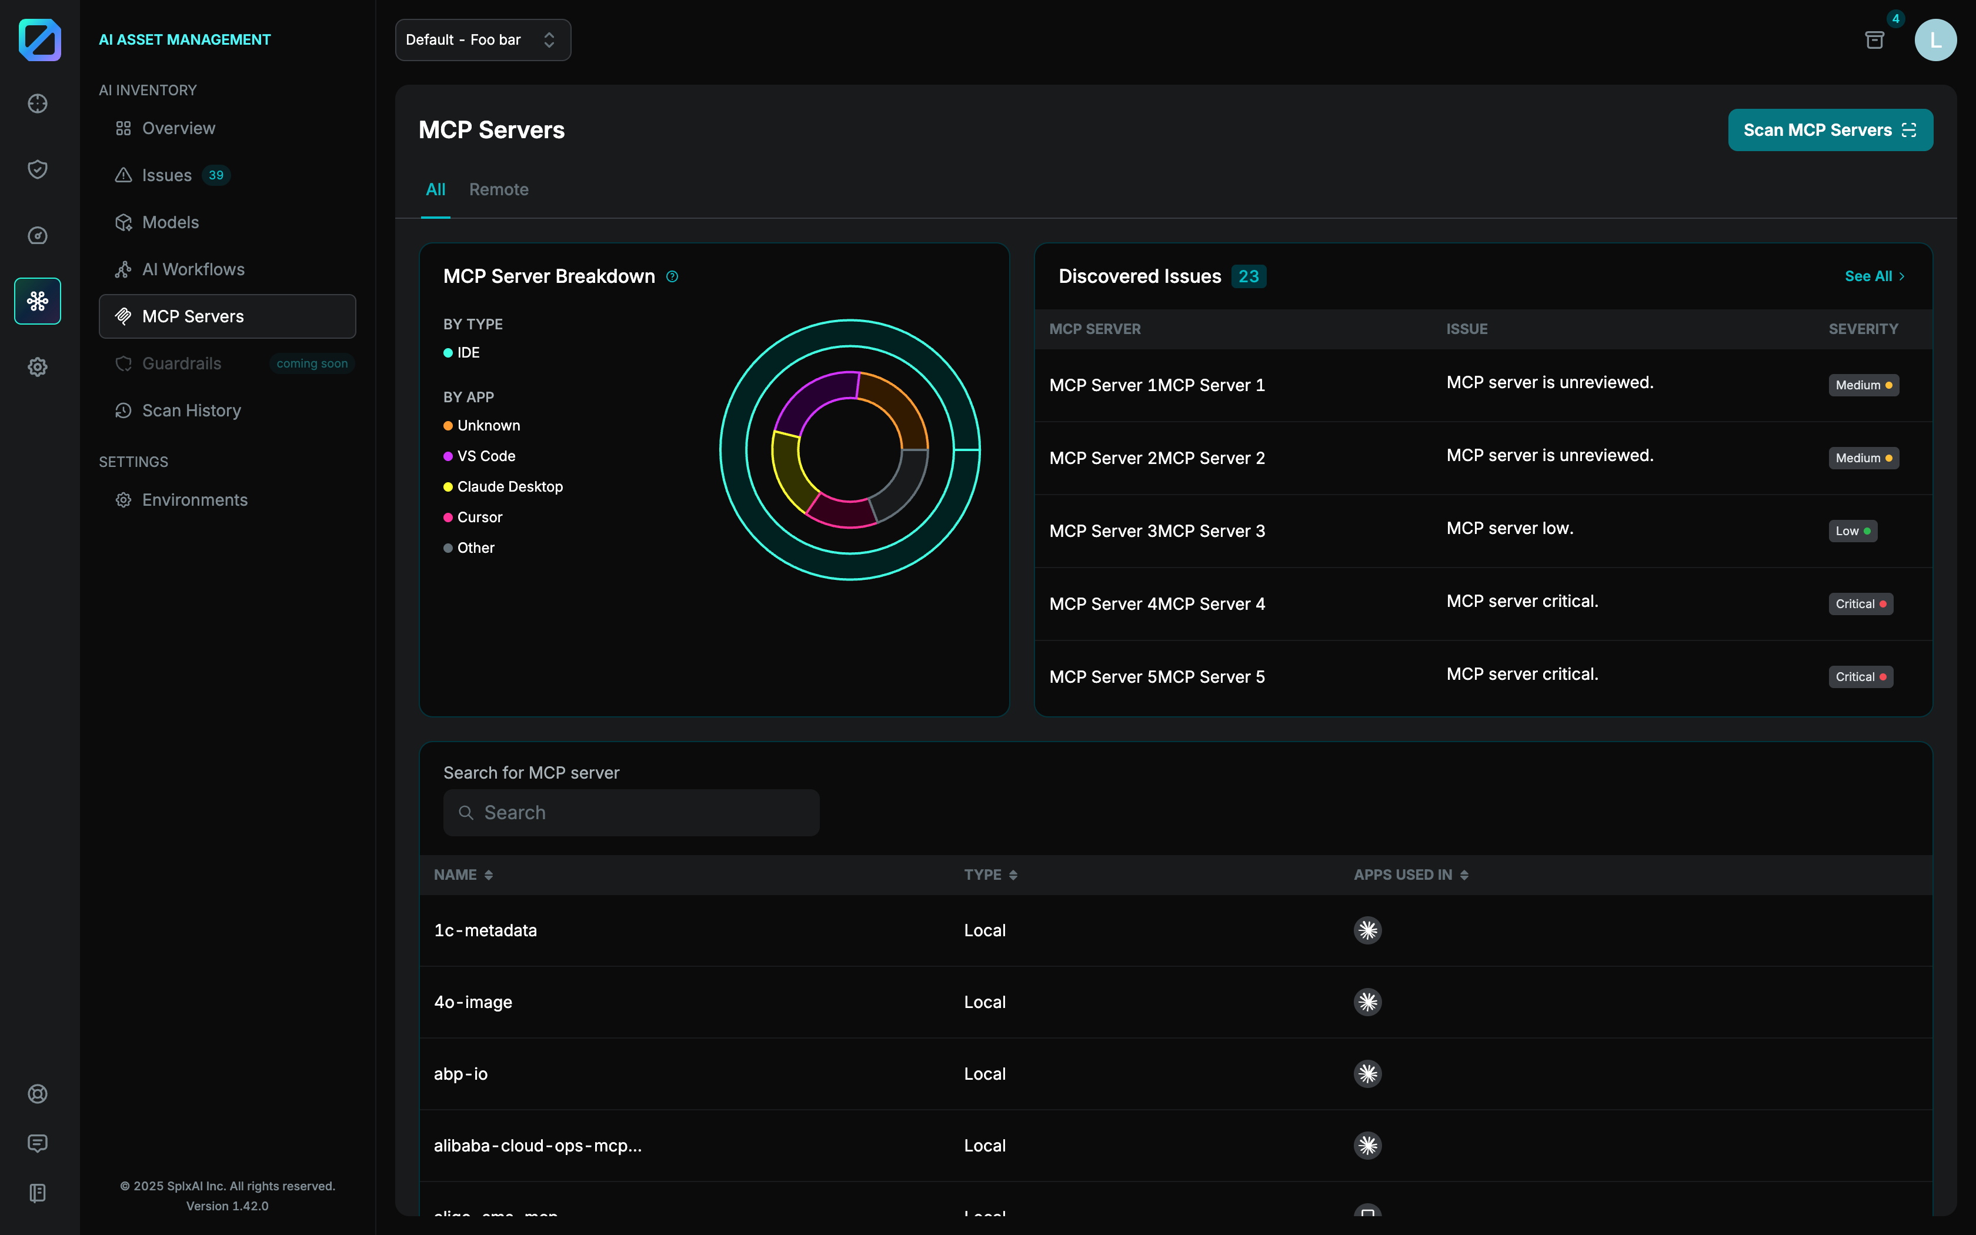Click the Scan MCP Servers button
The width and height of the screenshot is (1976, 1235).
1830,130
